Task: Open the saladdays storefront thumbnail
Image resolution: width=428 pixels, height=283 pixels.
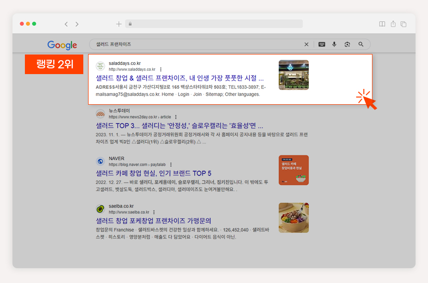Action: 293,75
